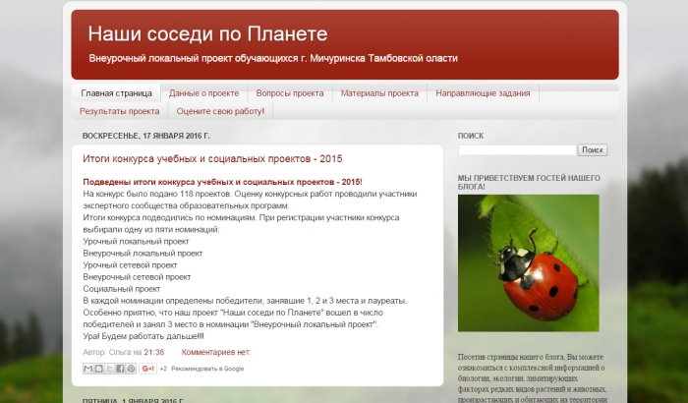Switch to Данные о проекте tab

(203, 93)
